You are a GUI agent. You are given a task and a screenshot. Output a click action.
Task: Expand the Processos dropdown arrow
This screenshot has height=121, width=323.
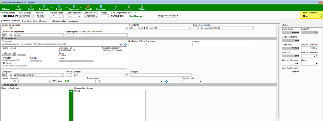click(81, 8)
